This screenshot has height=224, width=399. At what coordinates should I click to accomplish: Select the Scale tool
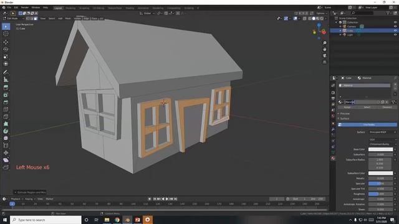pos(6,57)
